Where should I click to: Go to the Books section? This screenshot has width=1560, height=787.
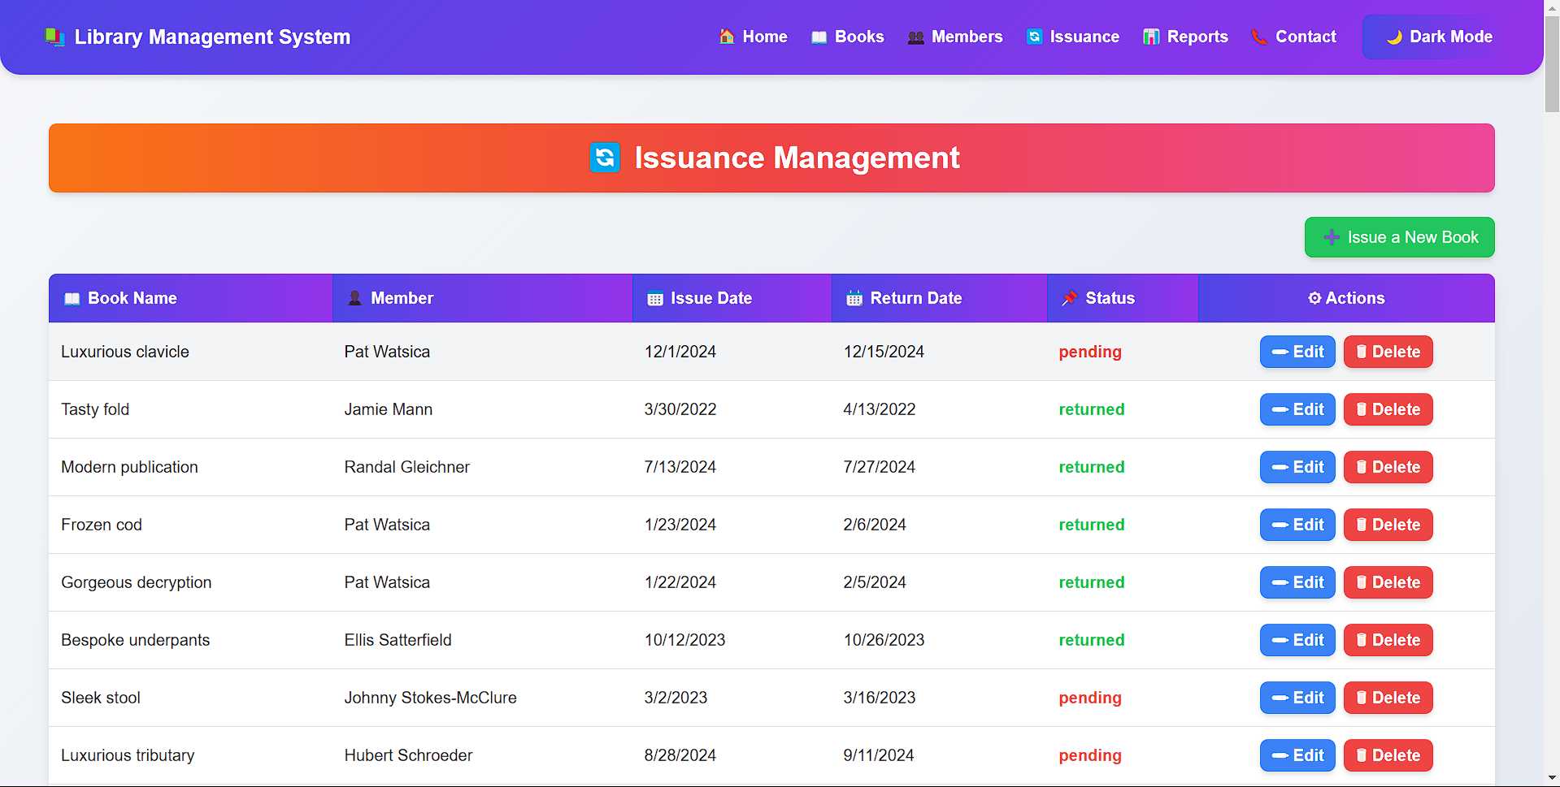(x=847, y=37)
